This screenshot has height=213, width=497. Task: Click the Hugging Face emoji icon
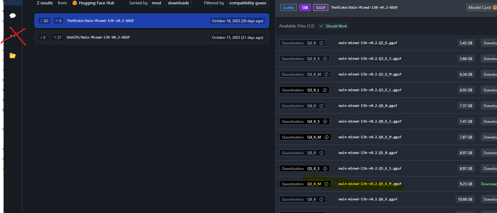75,3
